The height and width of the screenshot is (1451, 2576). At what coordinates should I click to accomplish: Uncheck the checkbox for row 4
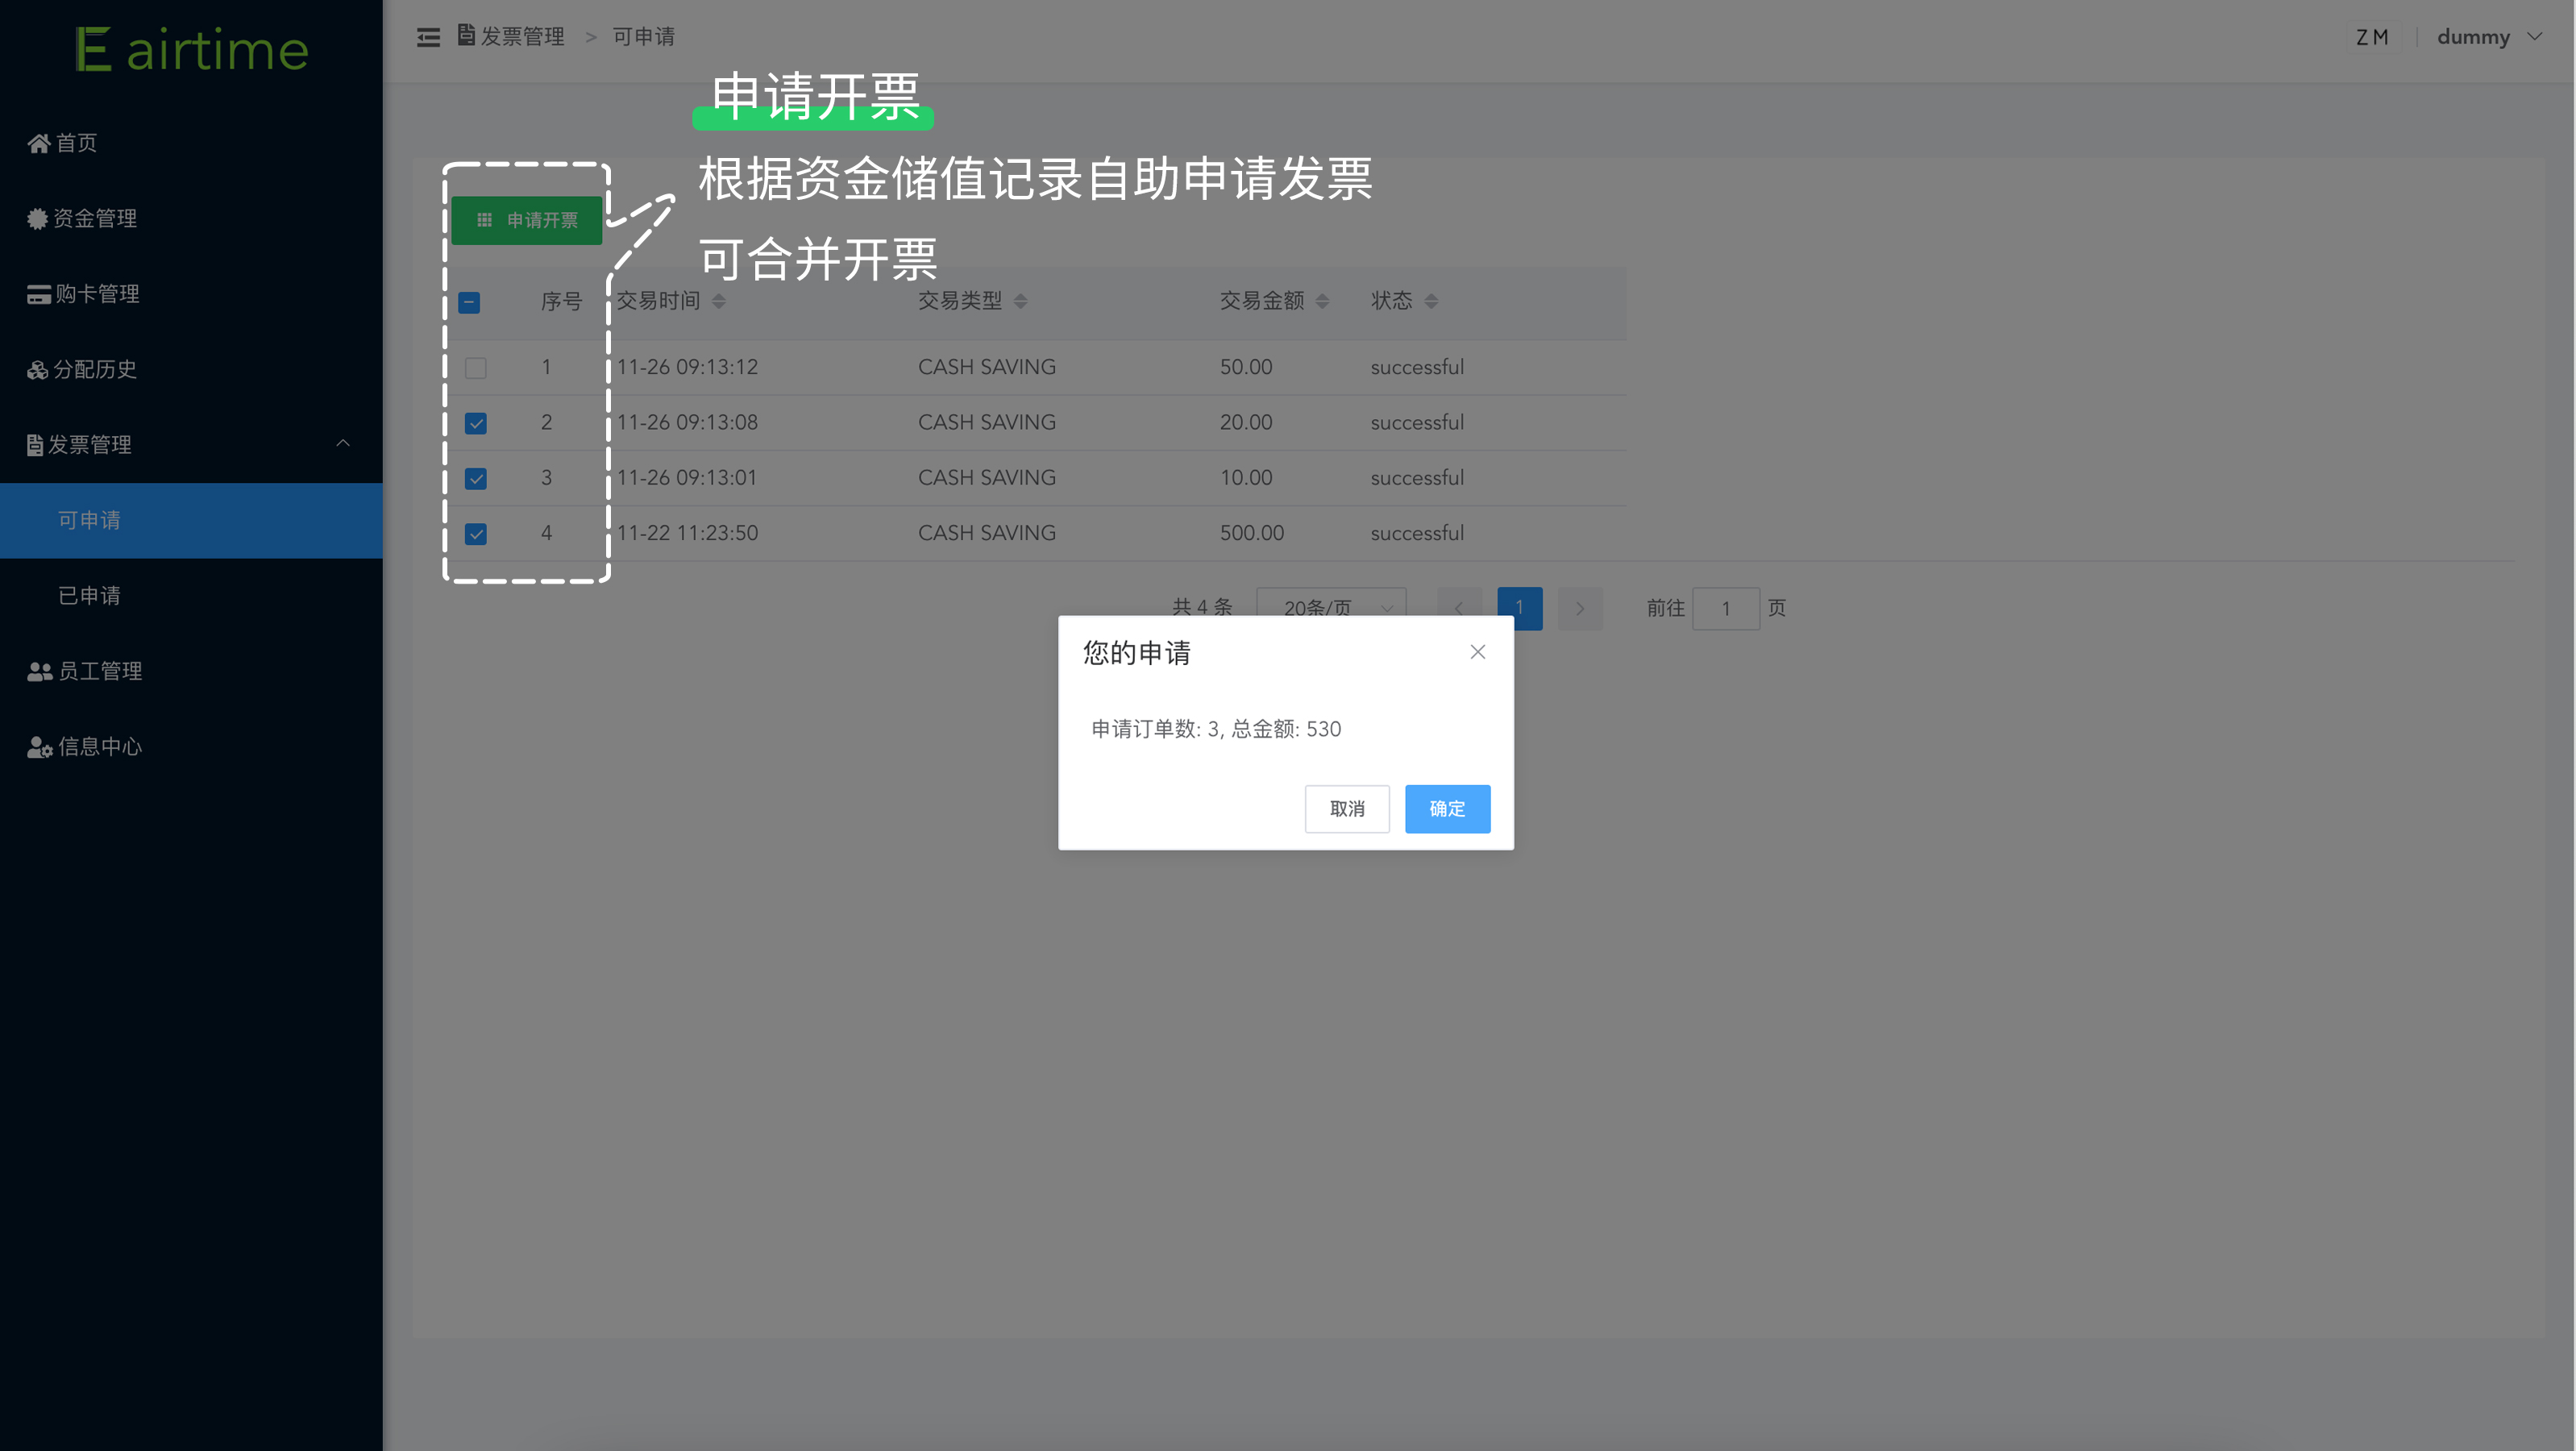(476, 534)
